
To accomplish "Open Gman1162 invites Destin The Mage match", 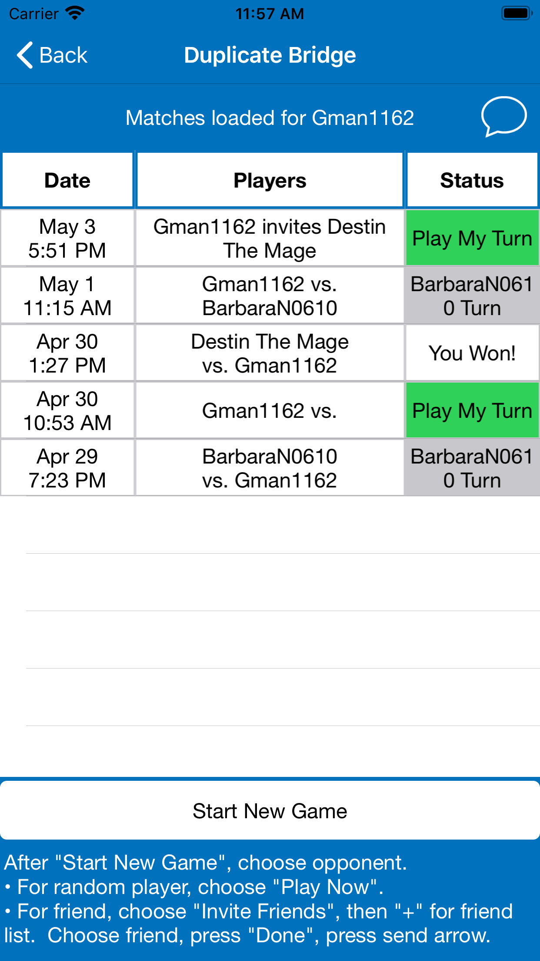I will tap(270, 238).
